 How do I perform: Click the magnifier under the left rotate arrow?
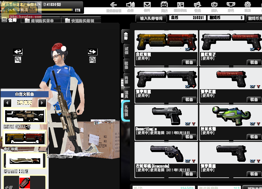[x=18, y=60]
